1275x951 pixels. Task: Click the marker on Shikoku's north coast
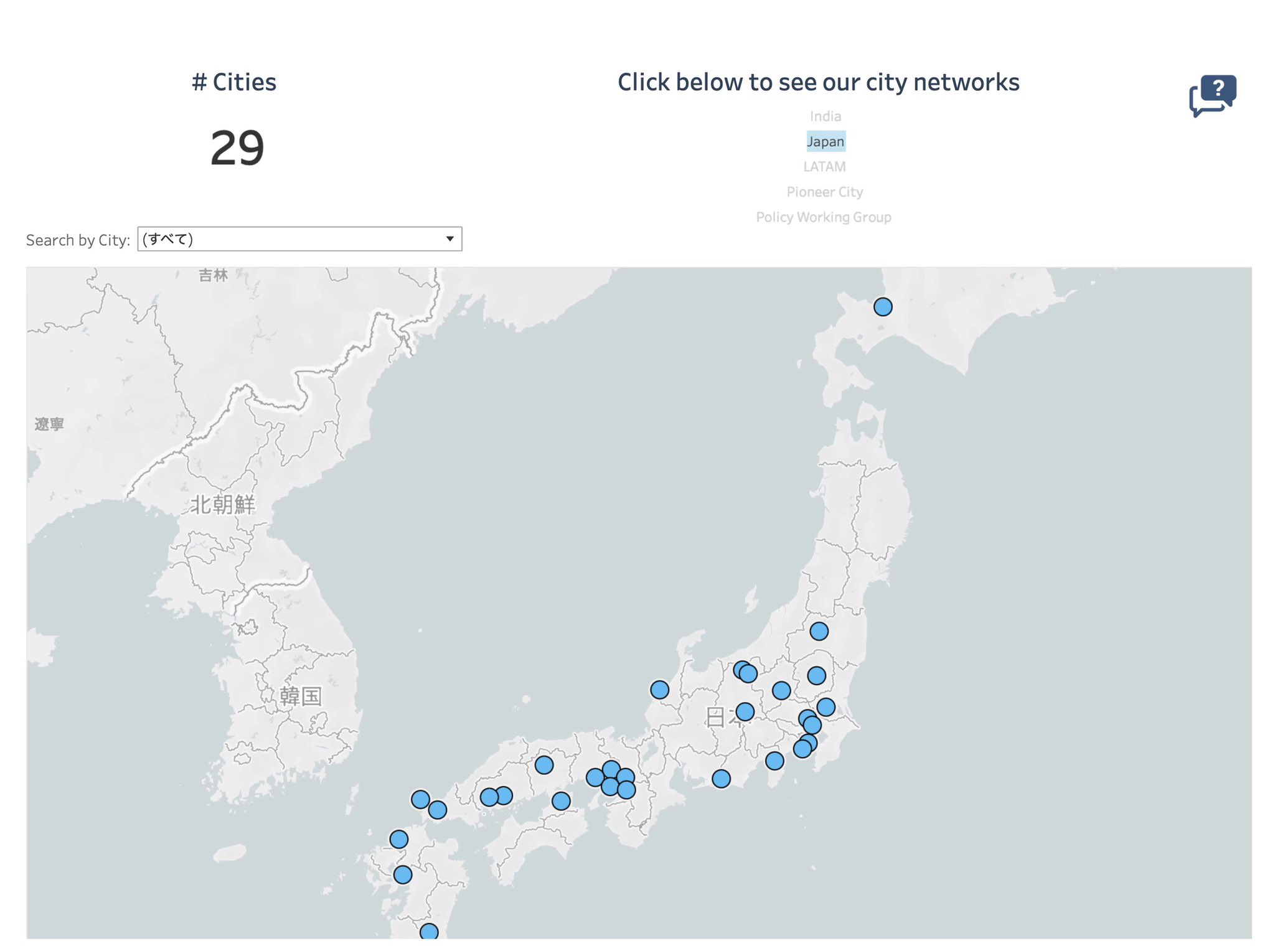pos(561,801)
